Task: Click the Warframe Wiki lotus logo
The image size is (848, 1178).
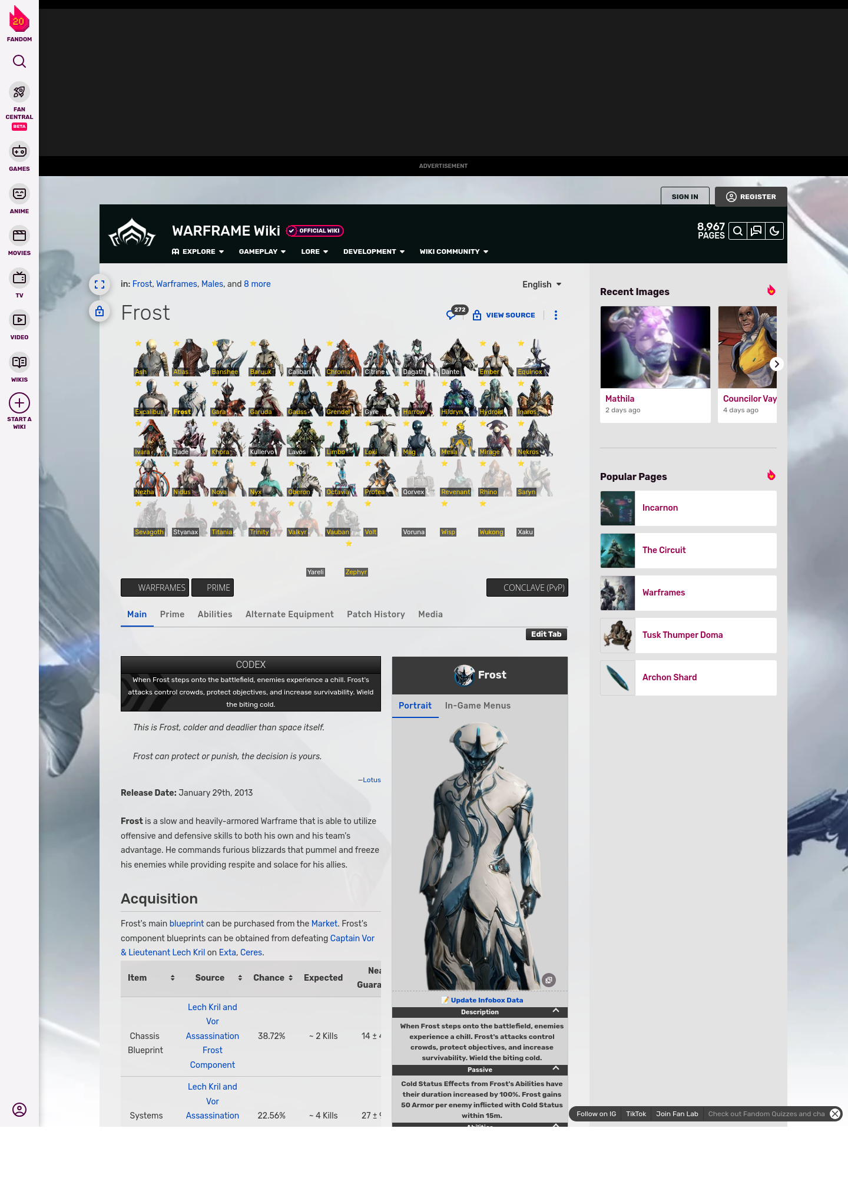Action: coord(132,233)
